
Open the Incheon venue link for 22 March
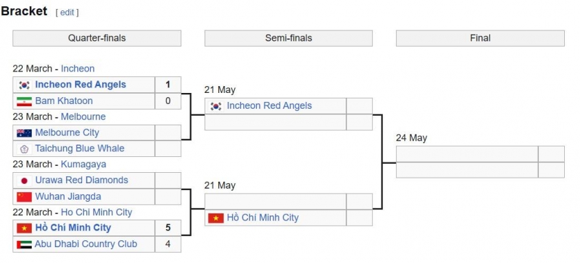[x=78, y=69]
